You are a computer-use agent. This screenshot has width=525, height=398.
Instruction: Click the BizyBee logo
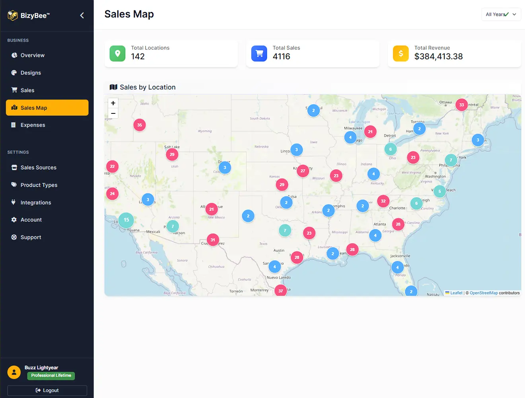12,15
